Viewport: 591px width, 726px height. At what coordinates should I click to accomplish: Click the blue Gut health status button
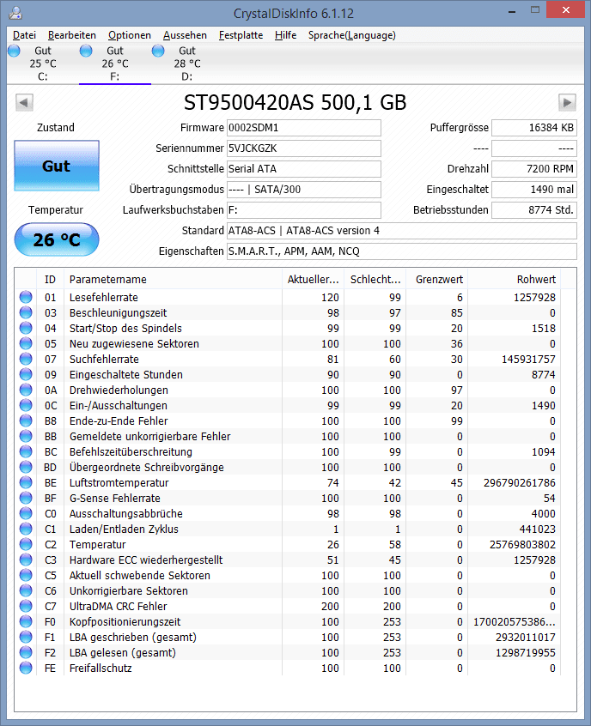point(57,166)
